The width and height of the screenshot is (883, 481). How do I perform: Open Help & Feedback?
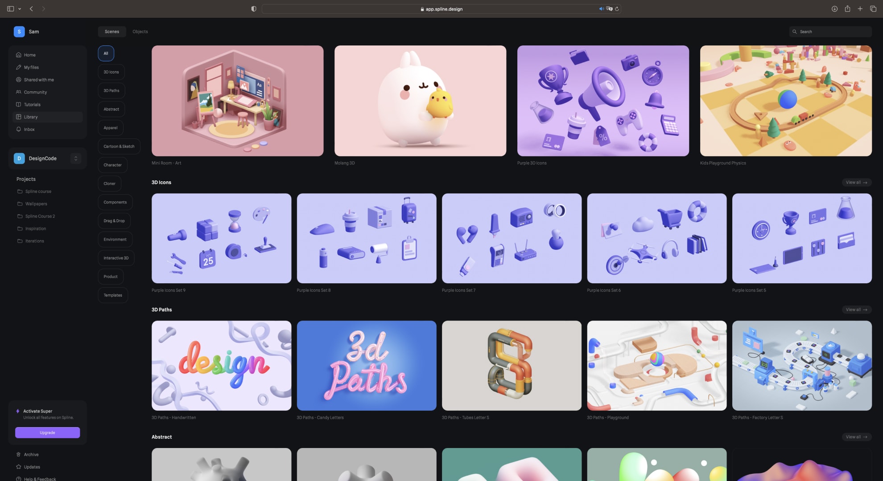39,479
